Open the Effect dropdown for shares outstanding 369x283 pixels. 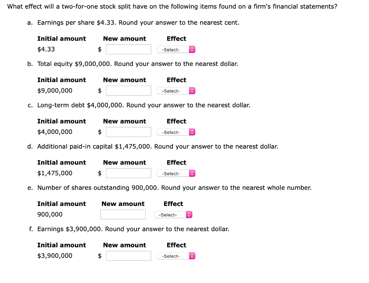[172, 215]
